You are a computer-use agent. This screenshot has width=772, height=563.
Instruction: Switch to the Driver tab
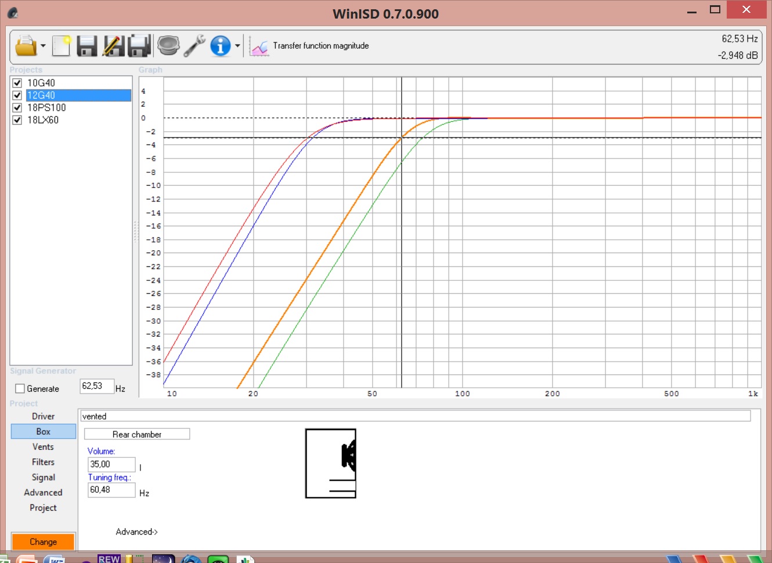[44, 416]
